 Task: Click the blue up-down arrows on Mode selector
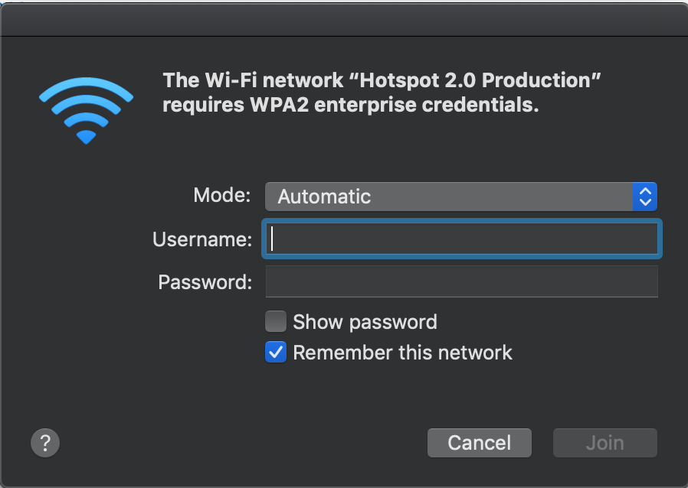644,197
